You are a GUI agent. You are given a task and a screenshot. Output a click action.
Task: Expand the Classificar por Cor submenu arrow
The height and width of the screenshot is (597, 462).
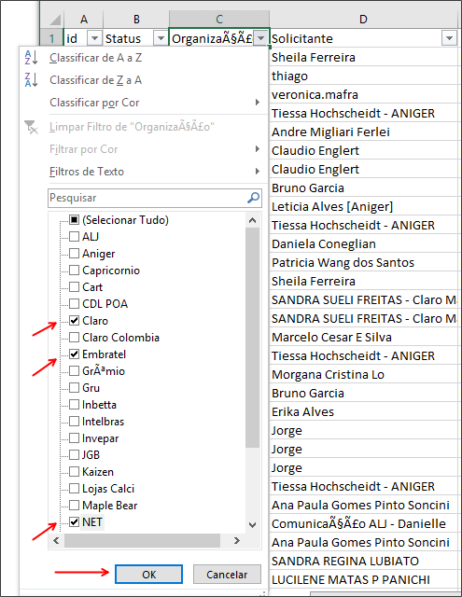pyautogui.click(x=258, y=102)
